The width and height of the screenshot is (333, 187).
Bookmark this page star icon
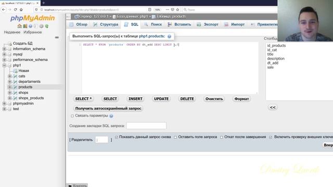point(177,9)
